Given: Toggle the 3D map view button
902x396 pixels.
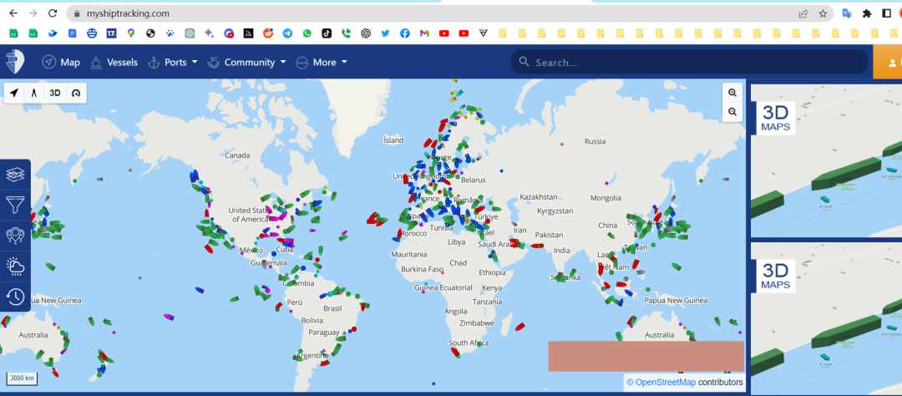Looking at the screenshot, I should (54, 93).
